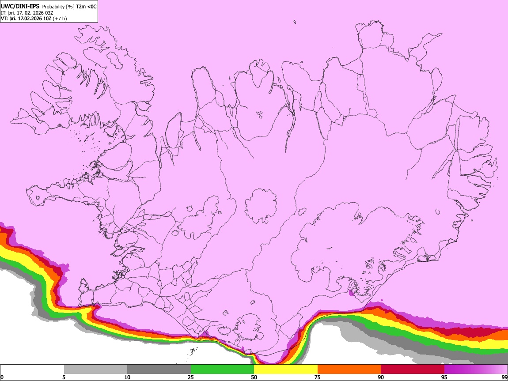Click the red 90–95 legend segment
This screenshot has width=508, height=381.
pyautogui.click(x=413, y=370)
